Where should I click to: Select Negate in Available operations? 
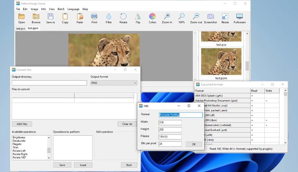17,144
